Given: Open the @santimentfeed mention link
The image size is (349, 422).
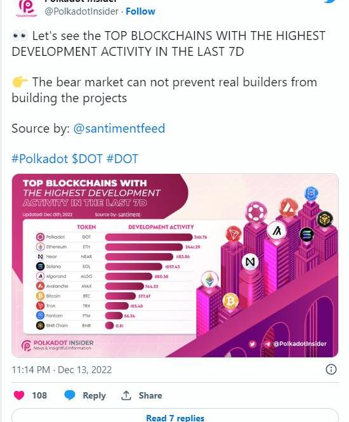Looking at the screenshot, I should click(119, 128).
